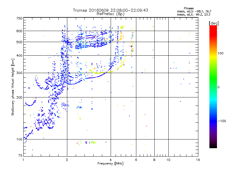Screen dimensions: 233x174
Task: Click 'mean, sd,O: -98.1, 16.7' statistics line
Action: (194, 11)
